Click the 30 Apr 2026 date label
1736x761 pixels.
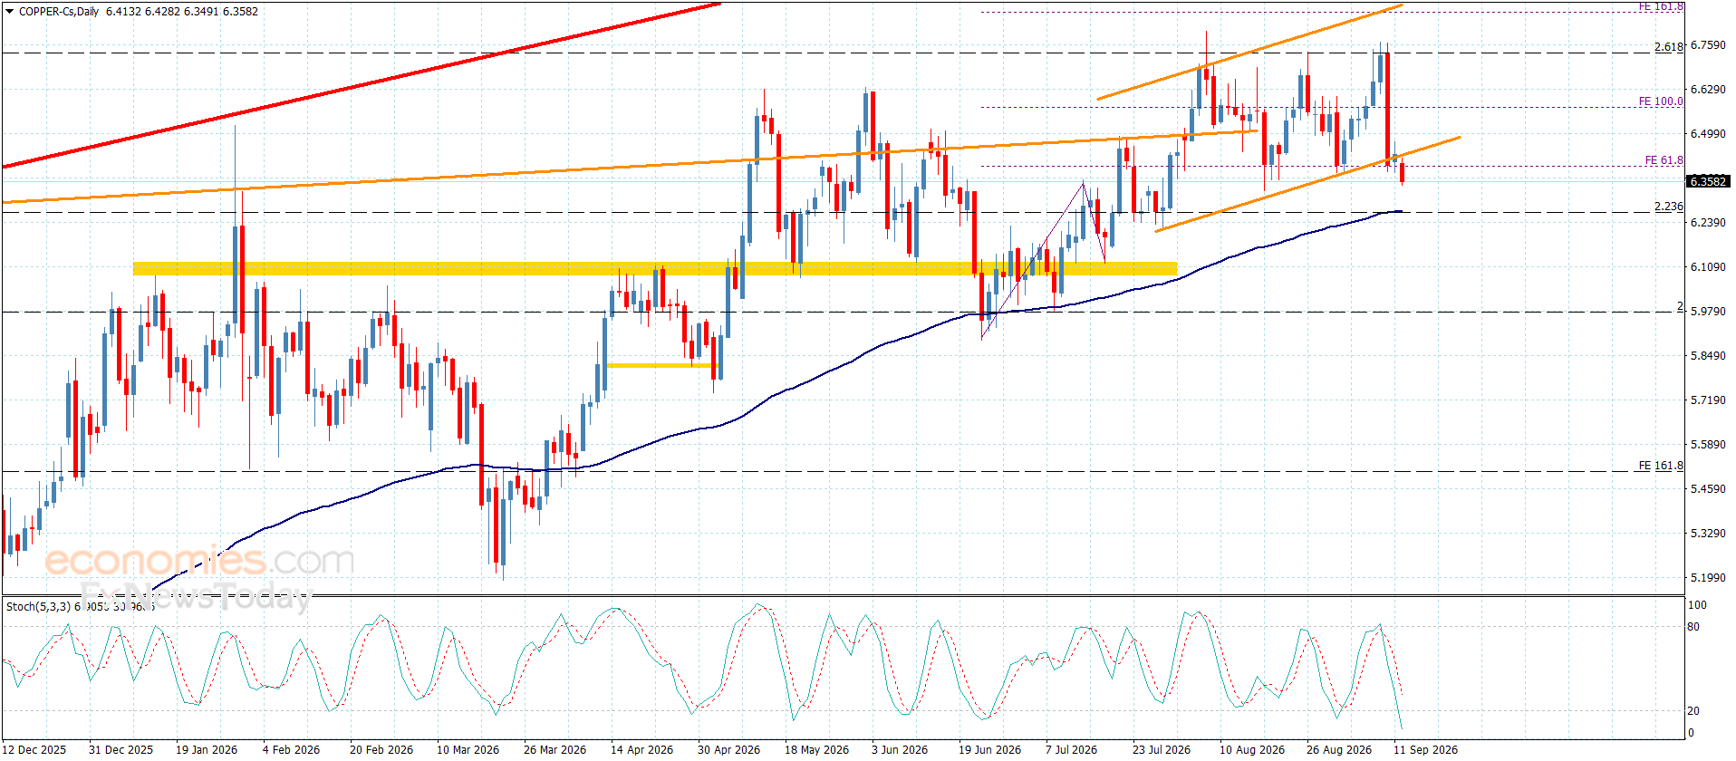(x=729, y=750)
